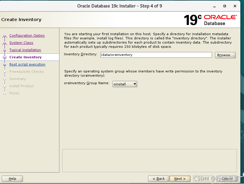This screenshot has height=184, width=244.
Task: Click the Oracle 19c Database logo
Action: 211,20
